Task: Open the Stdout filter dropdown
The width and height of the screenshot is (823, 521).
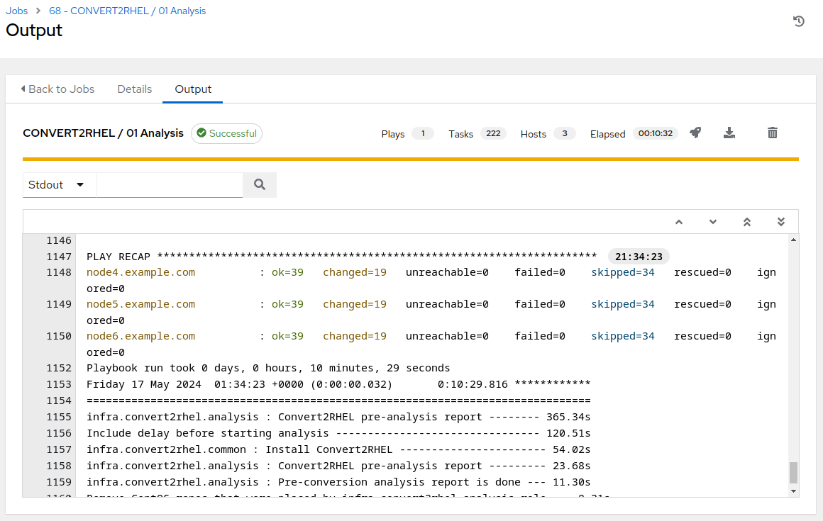Action: [60, 185]
